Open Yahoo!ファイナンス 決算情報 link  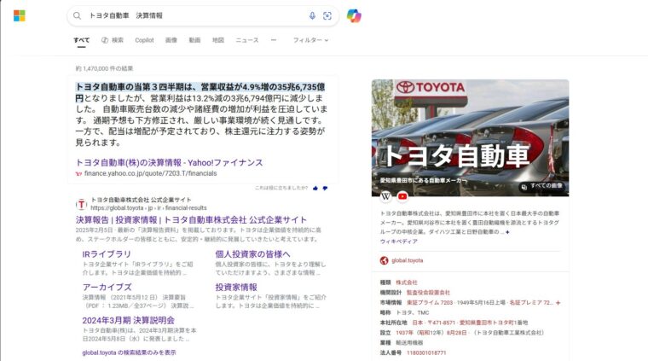(x=169, y=162)
